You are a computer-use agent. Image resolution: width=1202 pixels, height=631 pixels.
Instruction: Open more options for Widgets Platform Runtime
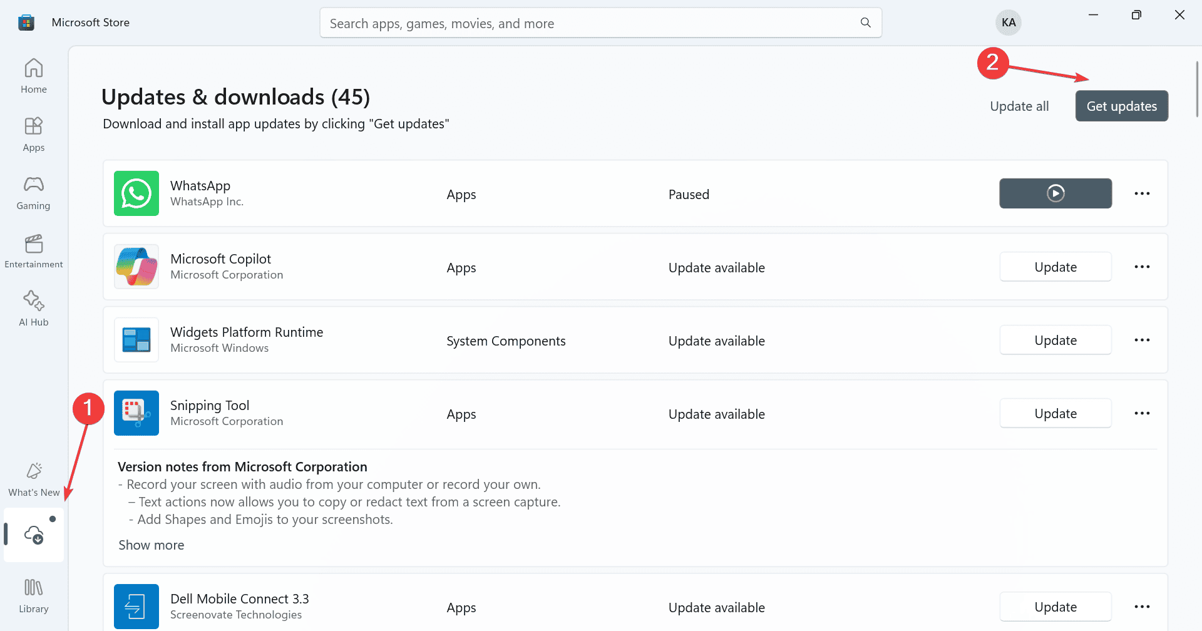click(x=1142, y=340)
